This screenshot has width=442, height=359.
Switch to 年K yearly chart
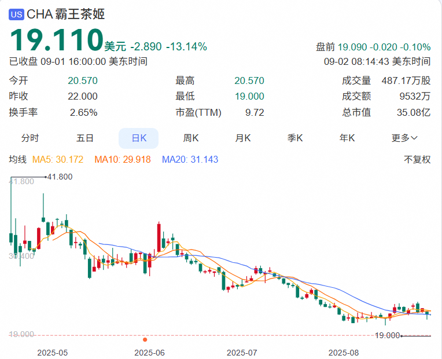click(x=347, y=138)
